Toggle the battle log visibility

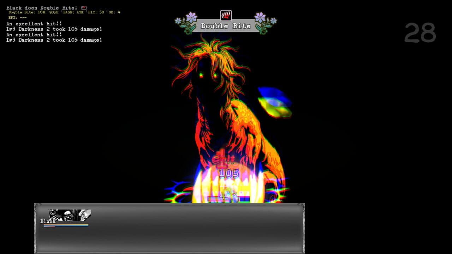(53, 24)
